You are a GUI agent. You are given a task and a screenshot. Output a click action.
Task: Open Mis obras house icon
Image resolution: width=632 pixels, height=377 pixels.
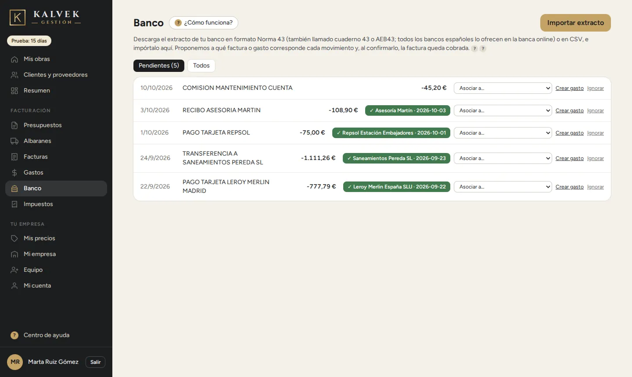point(14,59)
